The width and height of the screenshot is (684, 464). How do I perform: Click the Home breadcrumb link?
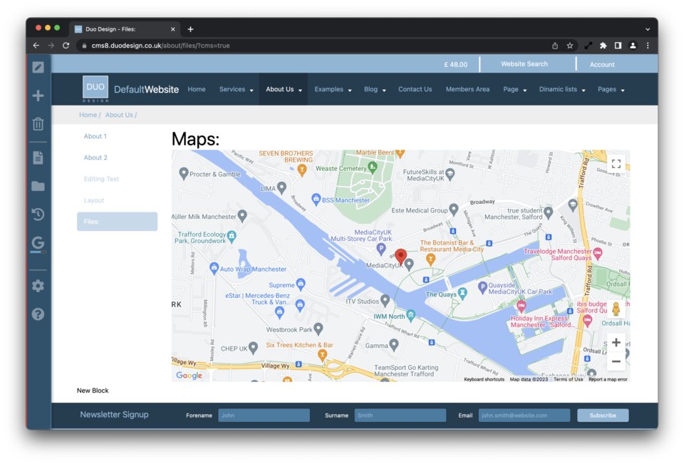(88, 115)
